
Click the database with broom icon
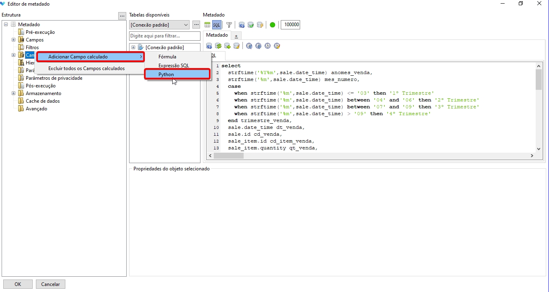(x=236, y=46)
